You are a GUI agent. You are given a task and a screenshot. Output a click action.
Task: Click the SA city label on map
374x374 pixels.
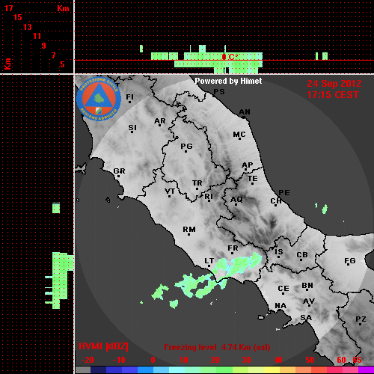[306, 318]
